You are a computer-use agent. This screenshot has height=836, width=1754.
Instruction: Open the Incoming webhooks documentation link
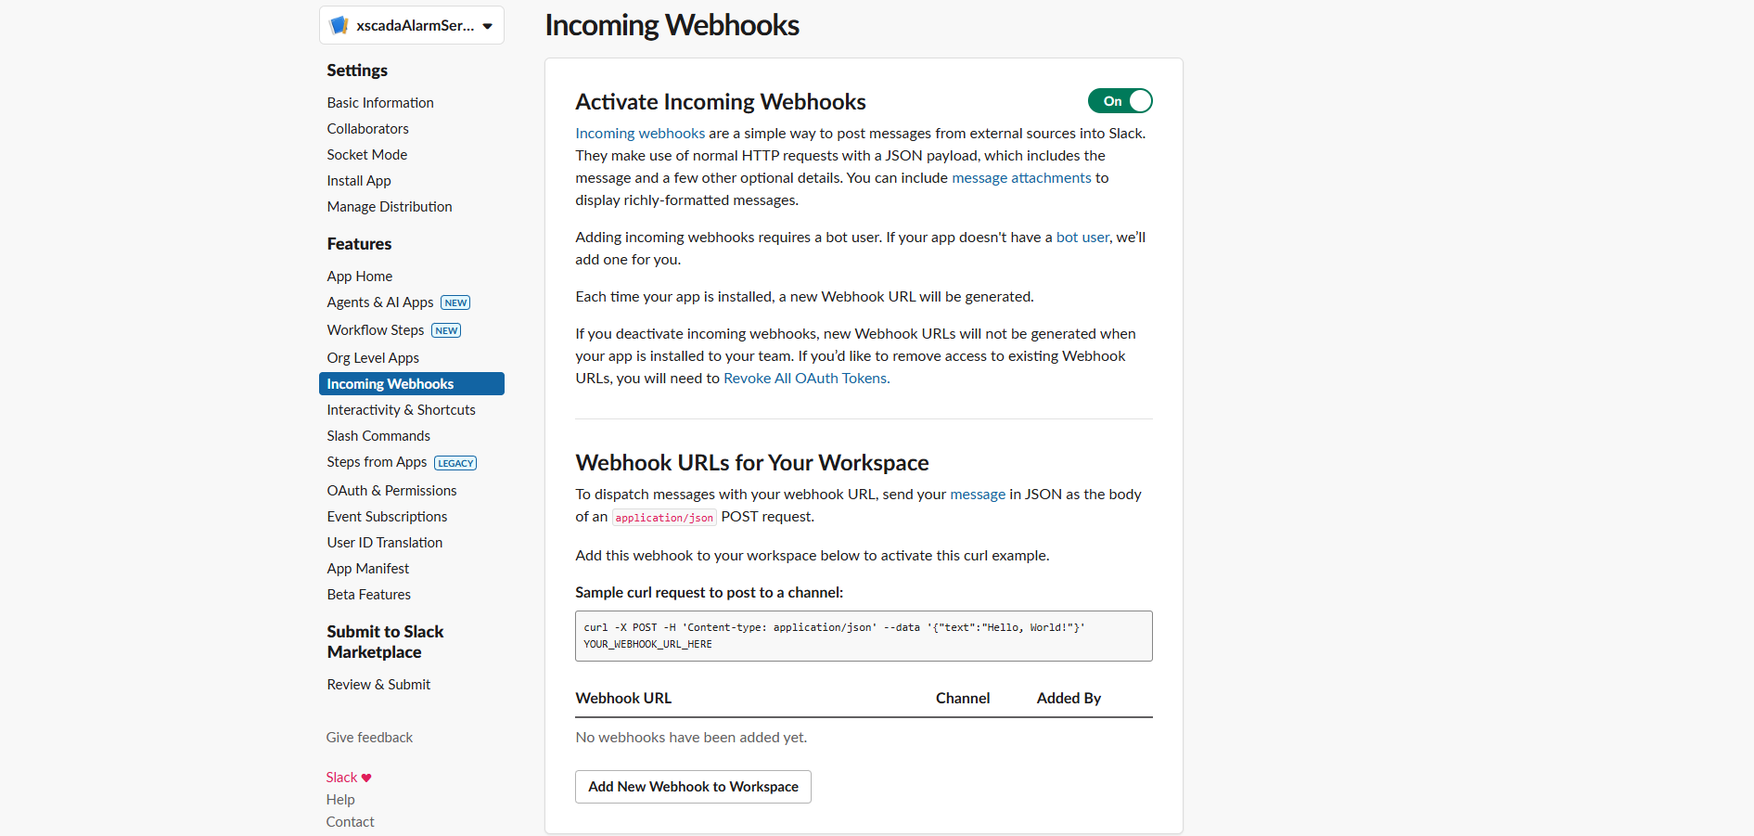640,134
